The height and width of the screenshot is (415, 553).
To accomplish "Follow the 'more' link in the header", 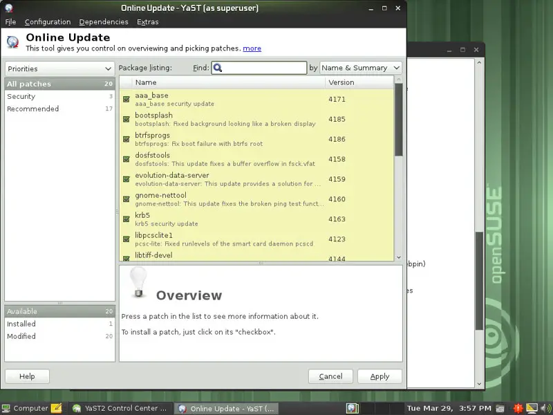I will coord(252,48).
